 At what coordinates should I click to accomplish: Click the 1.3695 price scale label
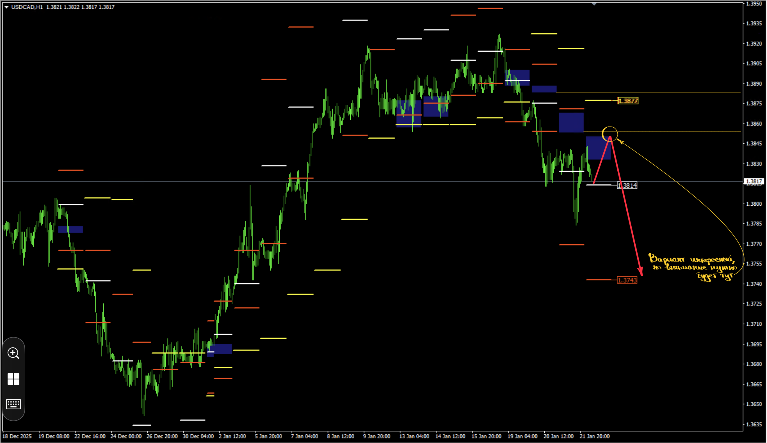click(x=754, y=344)
